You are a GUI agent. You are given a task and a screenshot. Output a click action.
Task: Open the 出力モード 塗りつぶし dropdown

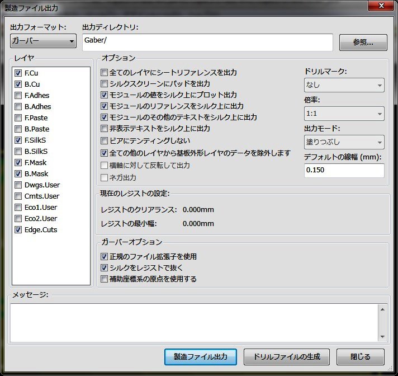point(344,142)
